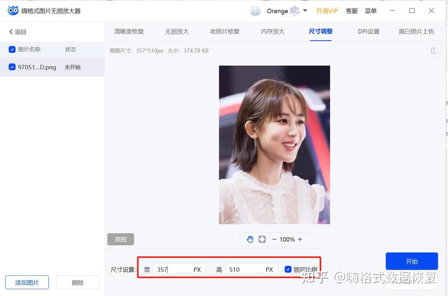Uncheck the 97051...D.png file checkbox
The height and width of the screenshot is (296, 448).
(12, 67)
